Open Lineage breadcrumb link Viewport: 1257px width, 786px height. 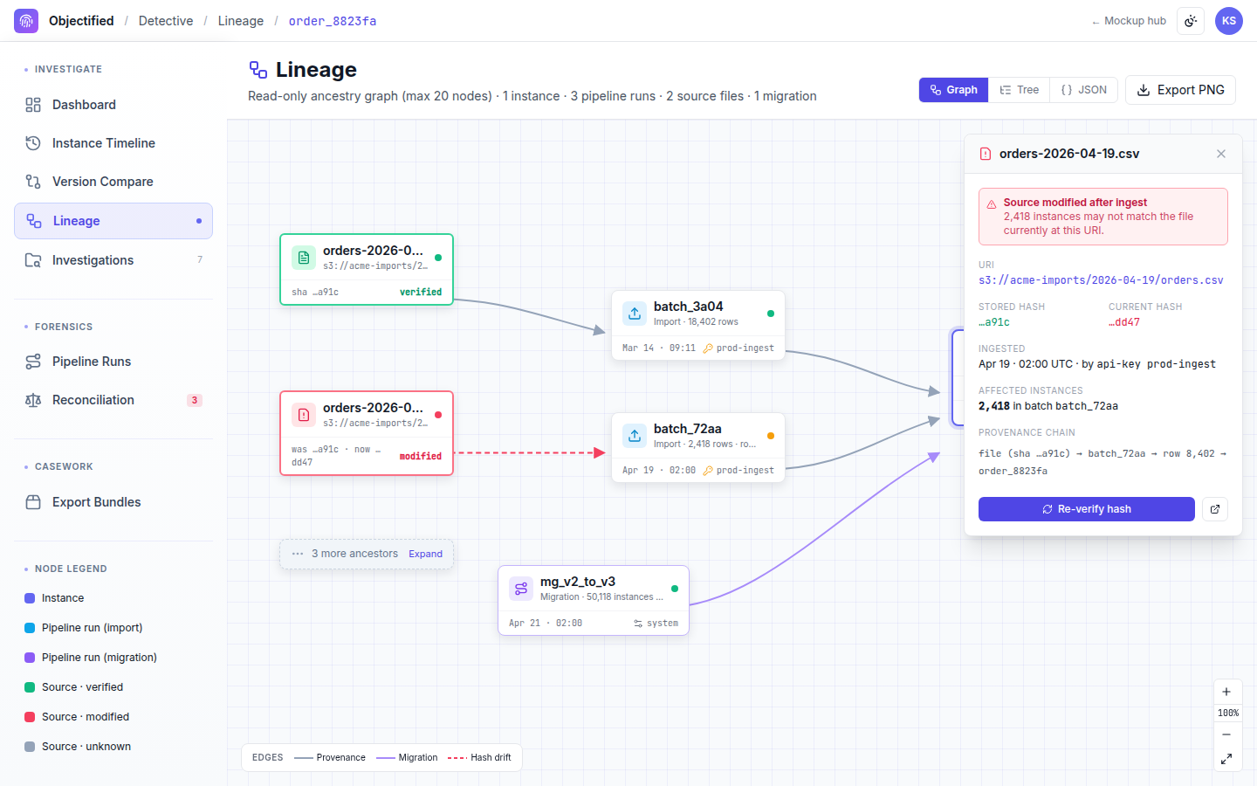coord(241,21)
